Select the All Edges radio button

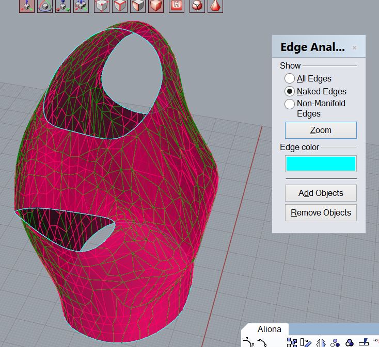[x=290, y=78]
